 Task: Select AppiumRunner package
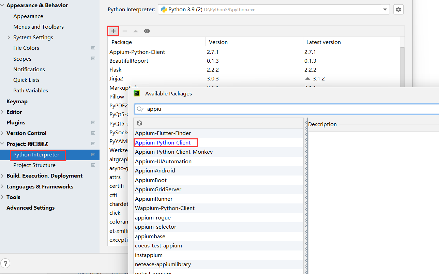click(x=218, y=199)
